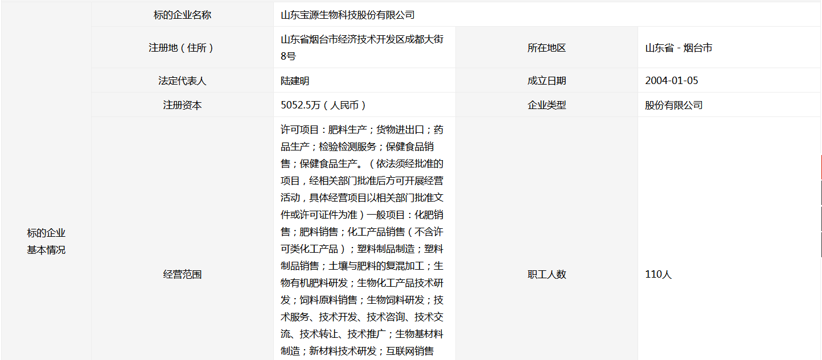Click the 企业类型 label

point(546,105)
